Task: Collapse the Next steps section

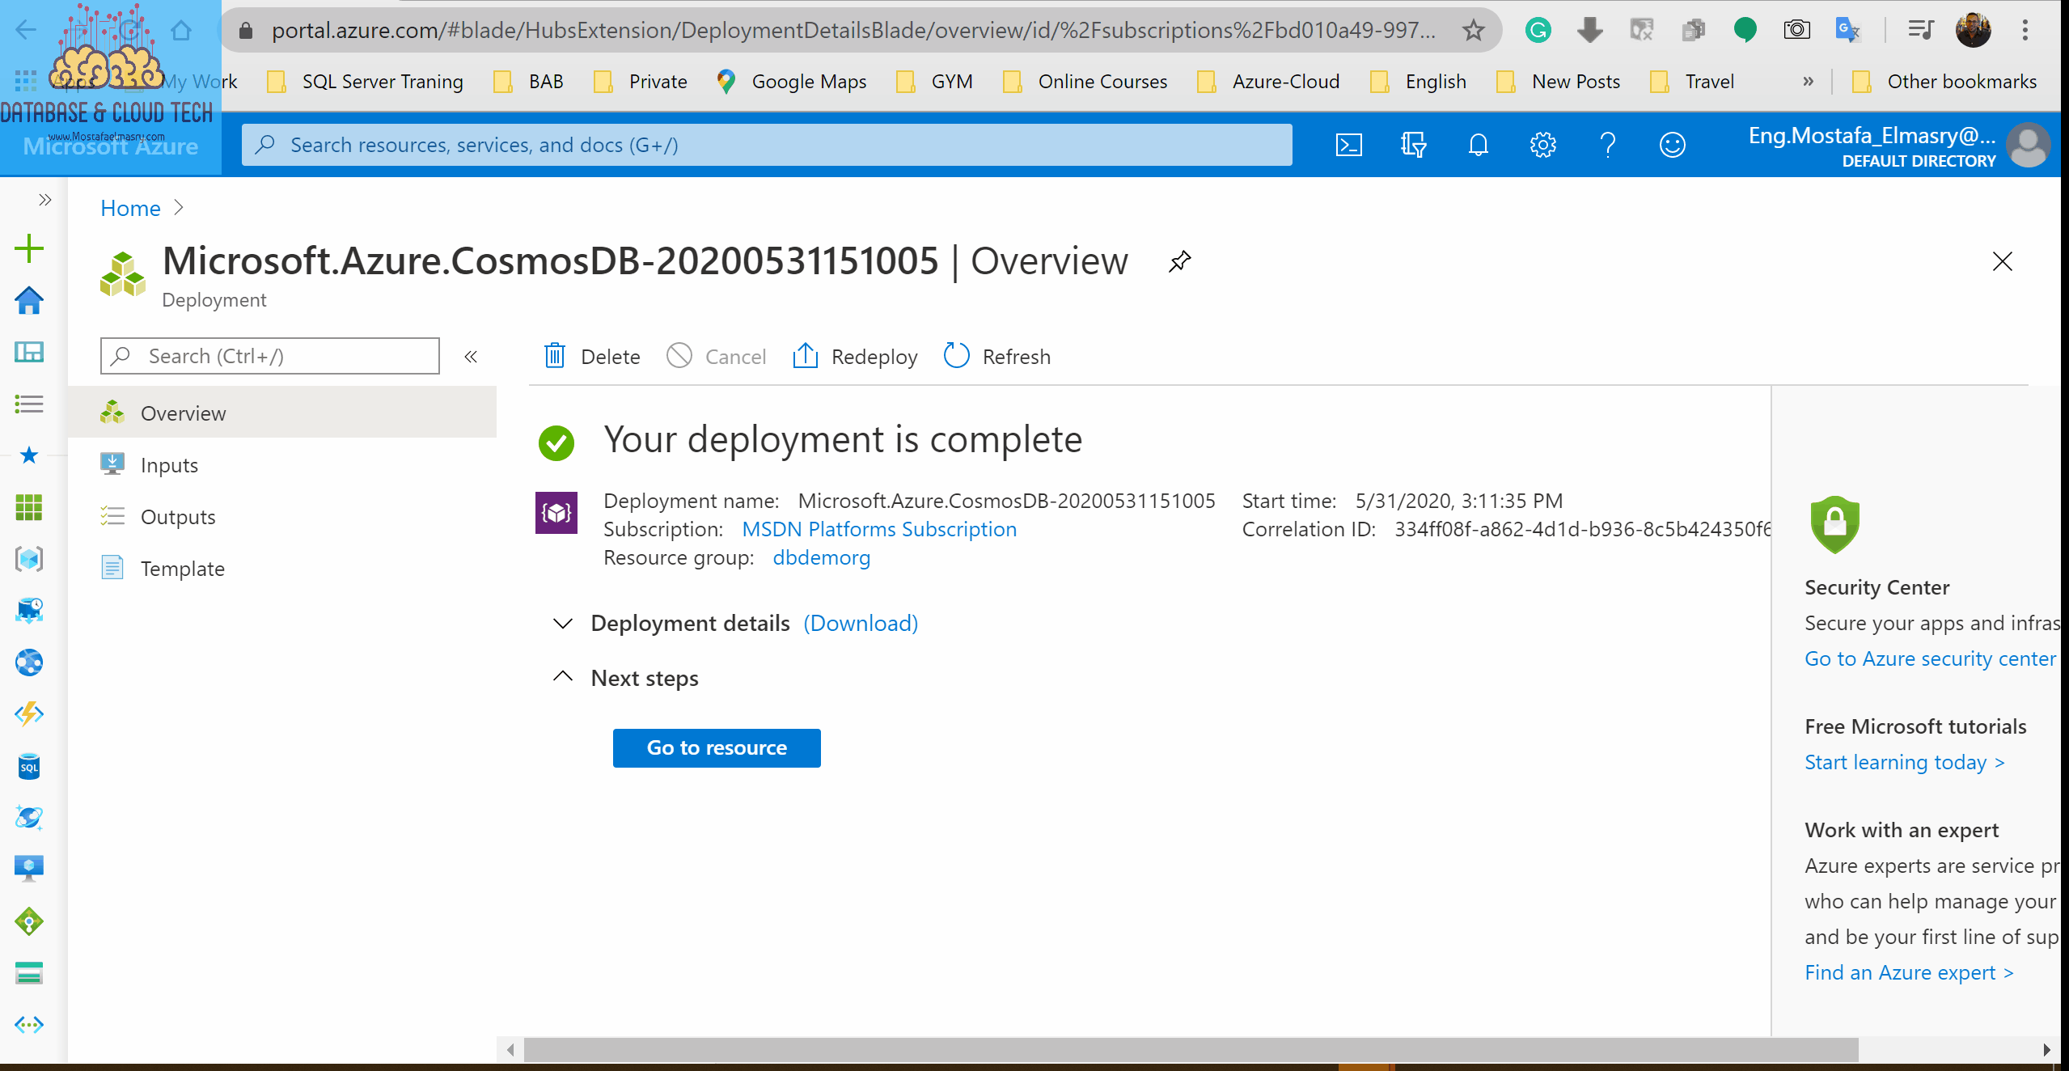Action: click(563, 677)
